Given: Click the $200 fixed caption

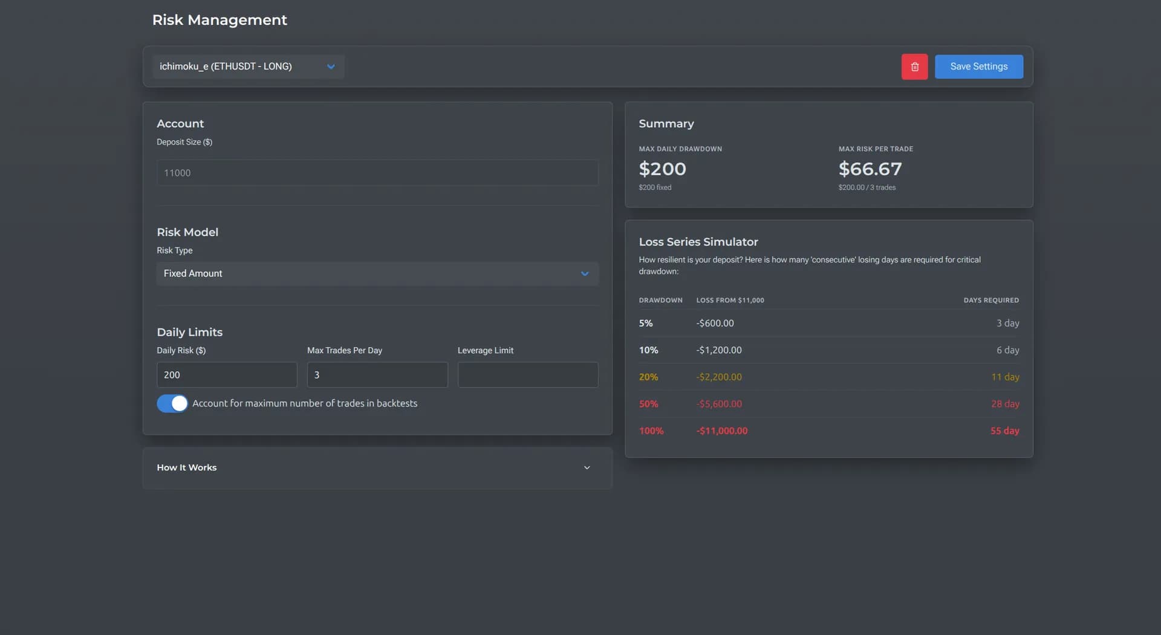Looking at the screenshot, I should [655, 187].
